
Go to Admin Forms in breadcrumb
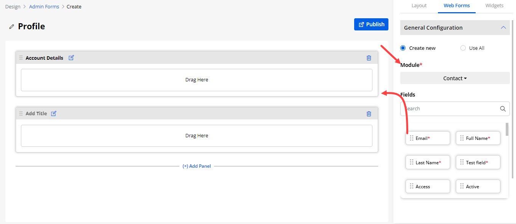pyautogui.click(x=44, y=6)
